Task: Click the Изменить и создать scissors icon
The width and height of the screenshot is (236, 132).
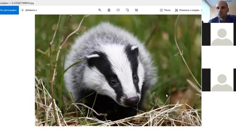Action: click(x=176, y=10)
